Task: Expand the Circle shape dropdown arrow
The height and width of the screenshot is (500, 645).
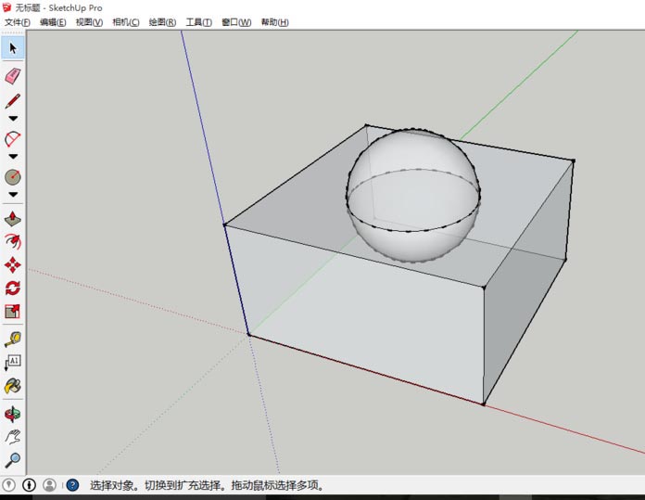Action: click(13, 195)
